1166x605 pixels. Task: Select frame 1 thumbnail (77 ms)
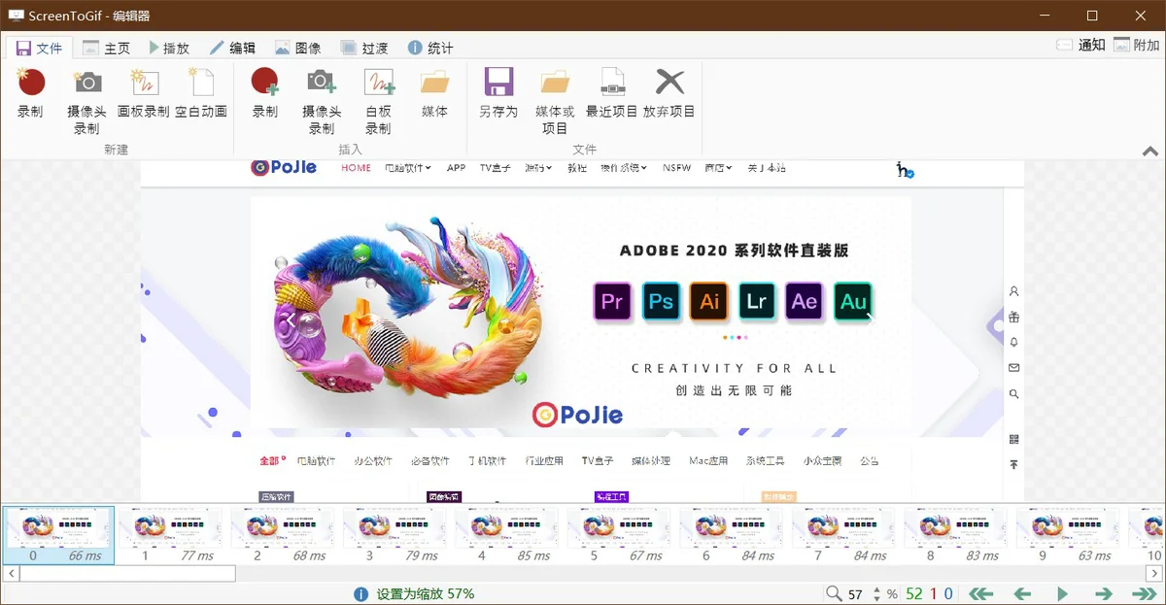click(x=171, y=535)
